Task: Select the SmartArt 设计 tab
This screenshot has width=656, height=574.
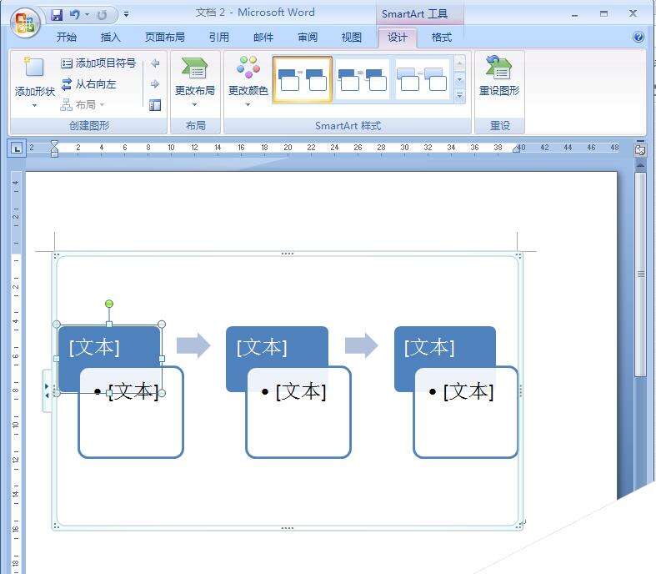Action: [397, 38]
